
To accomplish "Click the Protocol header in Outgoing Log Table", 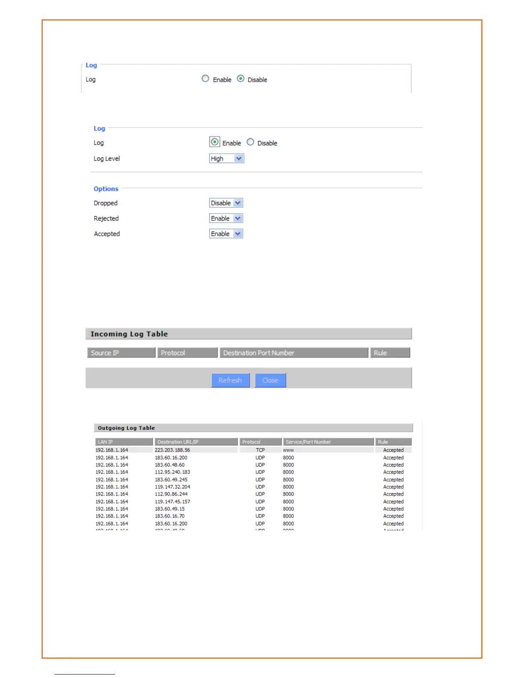I will [x=260, y=442].
